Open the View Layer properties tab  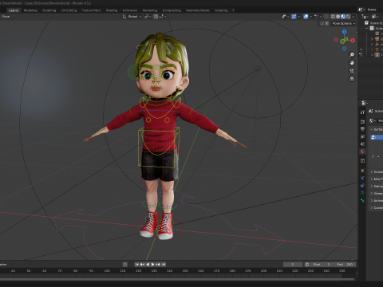click(x=362, y=136)
